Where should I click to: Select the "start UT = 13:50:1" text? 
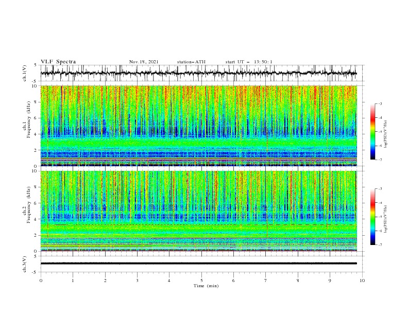click(x=249, y=62)
